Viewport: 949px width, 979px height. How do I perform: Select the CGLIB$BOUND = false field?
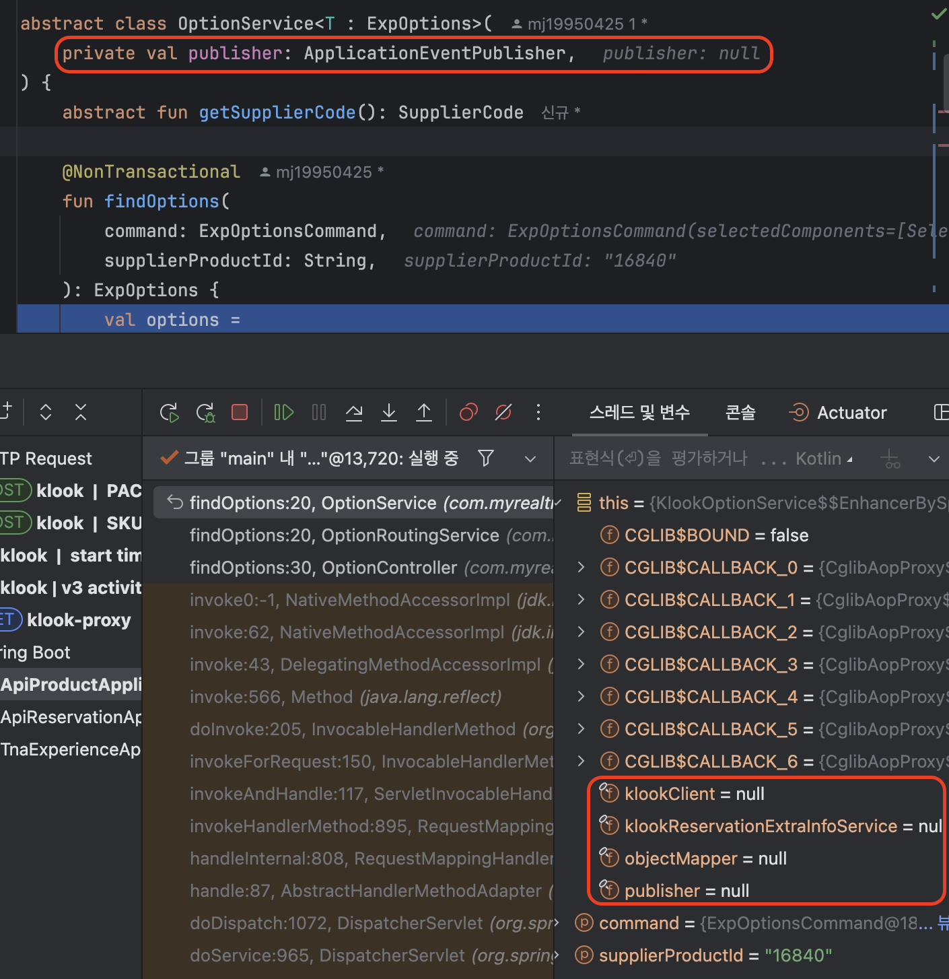pyautogui.click(x=752, y=535)
